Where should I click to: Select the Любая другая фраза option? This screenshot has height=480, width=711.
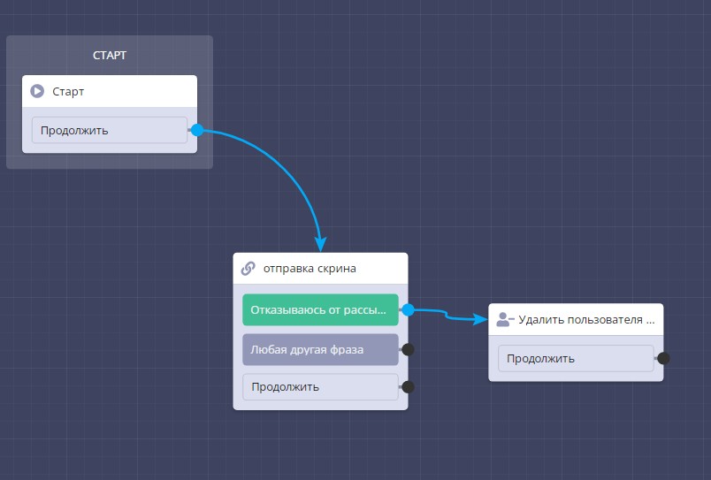(320, 349)
